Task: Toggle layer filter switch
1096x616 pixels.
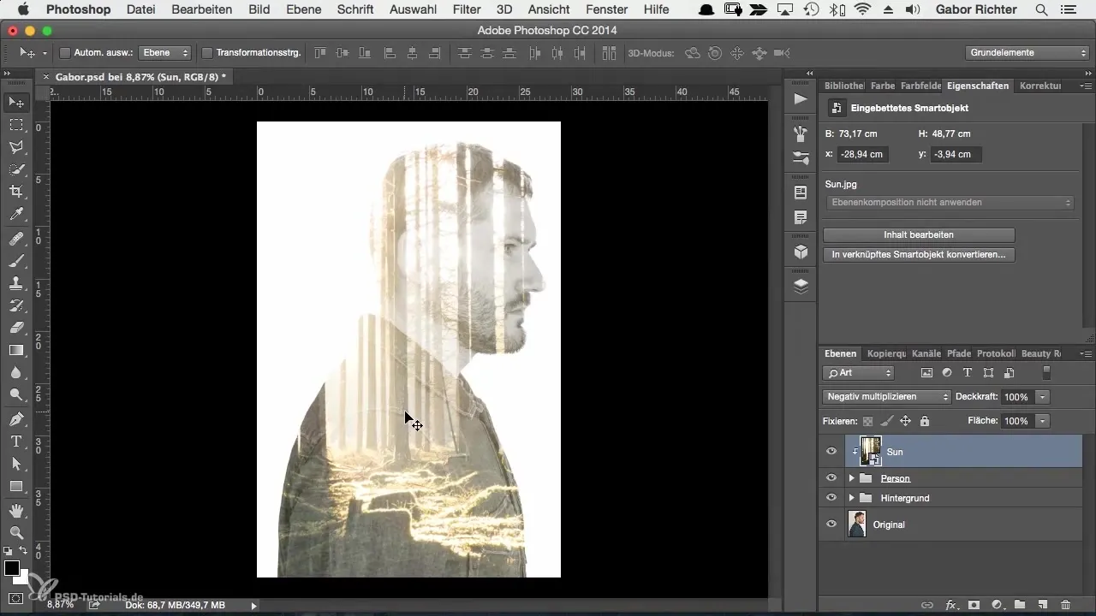Action: click(1045, 373)
